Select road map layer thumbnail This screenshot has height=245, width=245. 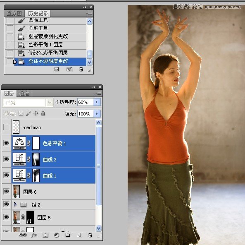pyautogui.click(x=16, y=127)
